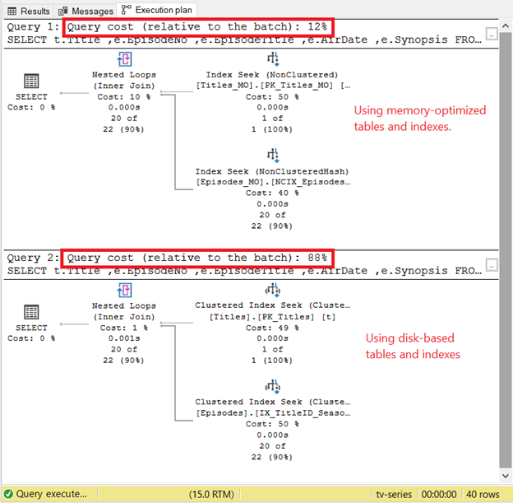Open the Messages tab
This screenshot has height=503, width=513.
click(x=85, y=12)
